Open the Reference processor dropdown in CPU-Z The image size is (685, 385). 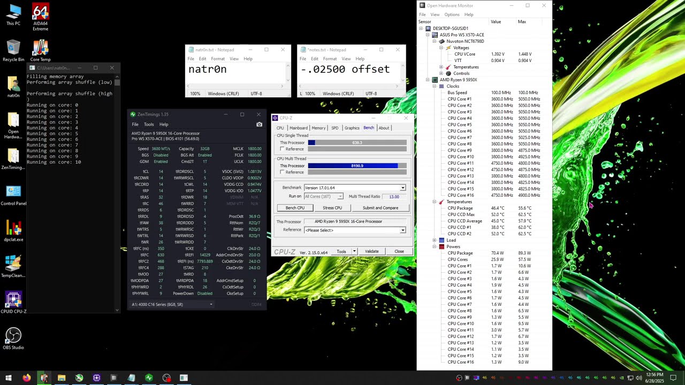(402, 230)
